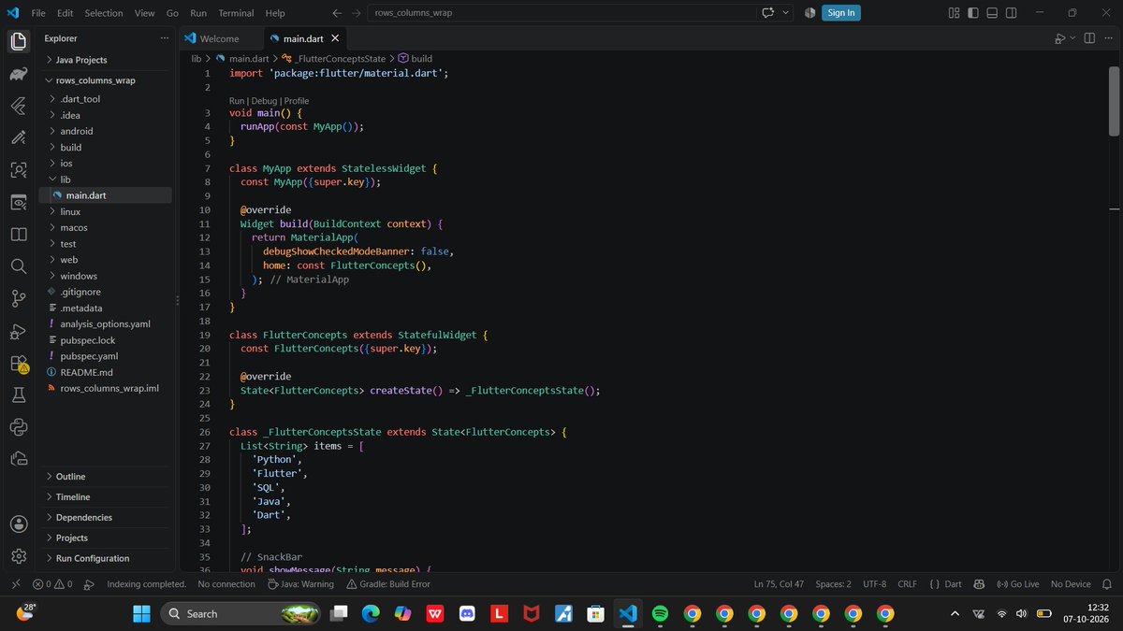
Task: Open the Run and Debug view
Action: [x=18, y=331]
